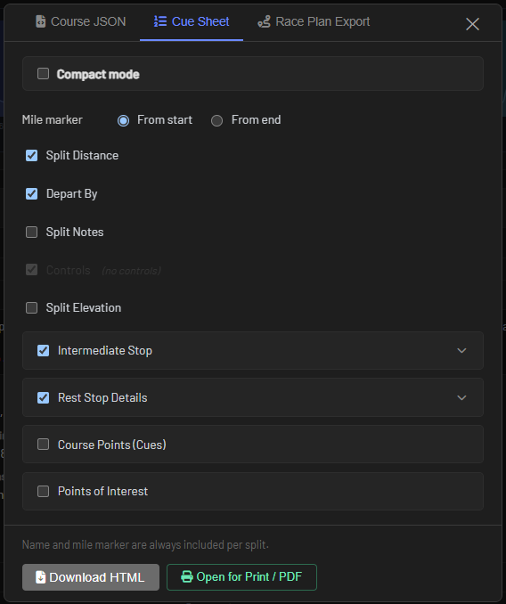Close the export dialog with the X

472,24
